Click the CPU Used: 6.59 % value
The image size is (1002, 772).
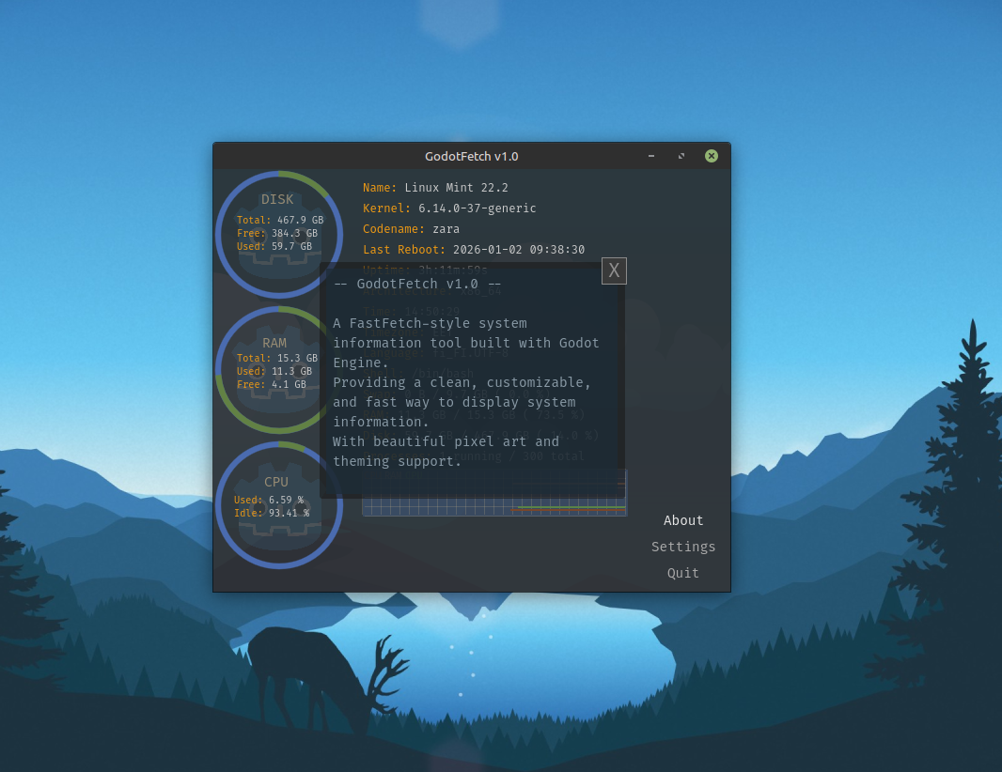coord(269,500)
